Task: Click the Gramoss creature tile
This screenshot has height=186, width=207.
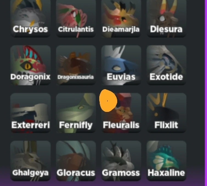Action: 121,161
